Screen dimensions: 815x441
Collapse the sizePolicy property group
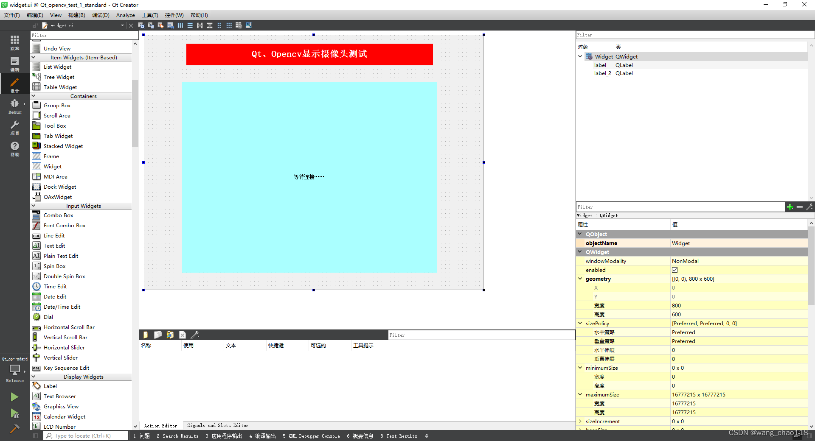pyautogui.click(x=580, y=323)
